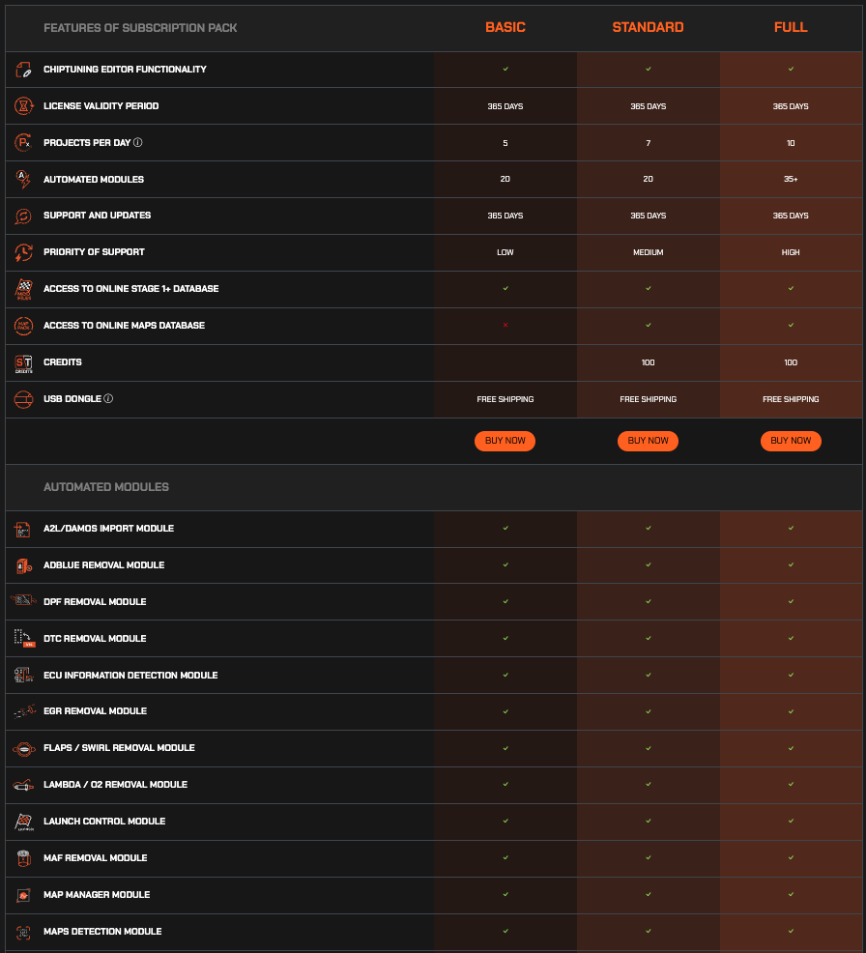Click the Chiptuning Editor Functionality icon
This screenshot has width=866, height=953.
pyautogui.click(x=24, y=70)
